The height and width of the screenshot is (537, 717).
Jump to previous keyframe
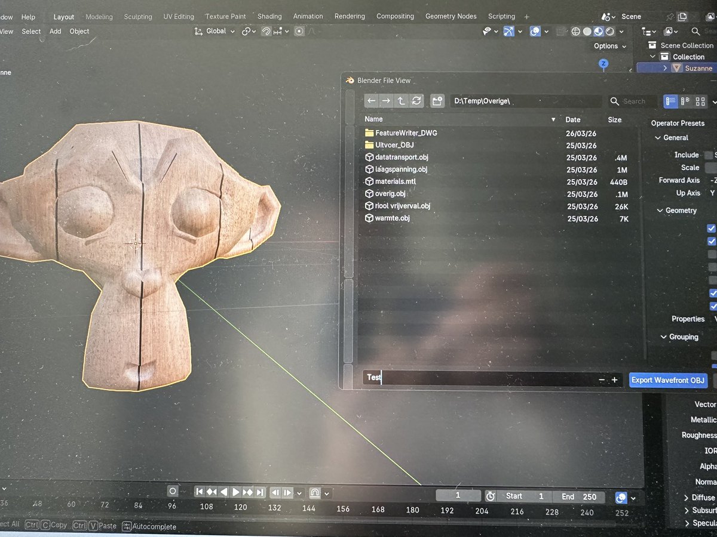[212, 492]
